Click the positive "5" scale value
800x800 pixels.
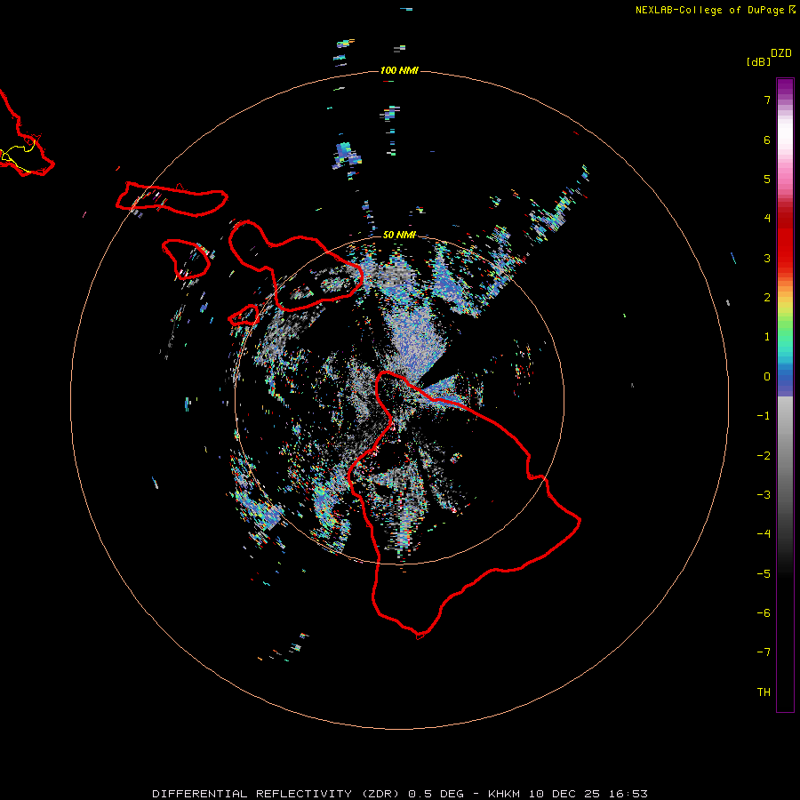coord(767,179)
